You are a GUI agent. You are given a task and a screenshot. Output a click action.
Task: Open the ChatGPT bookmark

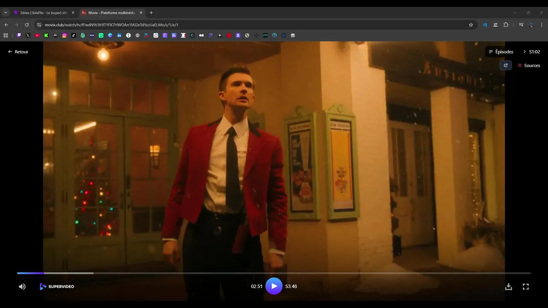click(137, 36)
